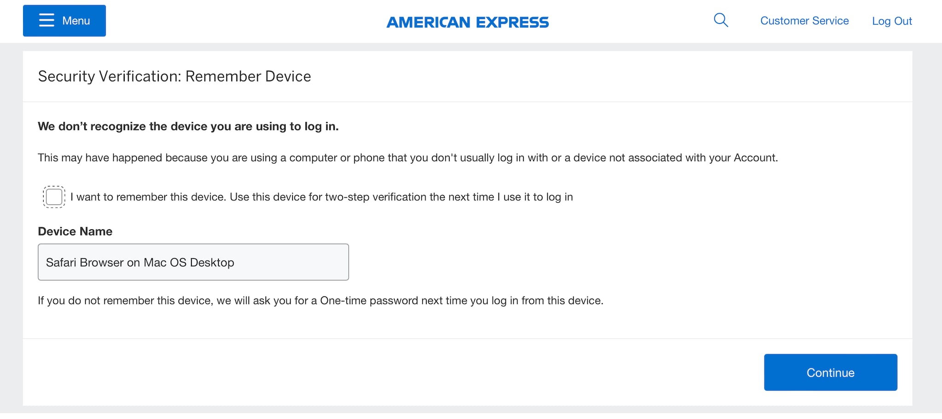942x419 pixels.
Task: Click the Customer Service link
Action: 804,20
